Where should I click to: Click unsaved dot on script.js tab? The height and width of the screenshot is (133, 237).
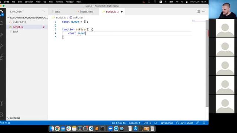[x=122, y=11]
